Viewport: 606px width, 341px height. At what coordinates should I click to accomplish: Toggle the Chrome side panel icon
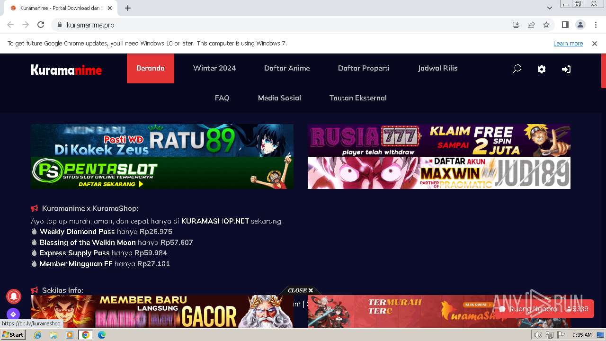click(x=565, y=25)
